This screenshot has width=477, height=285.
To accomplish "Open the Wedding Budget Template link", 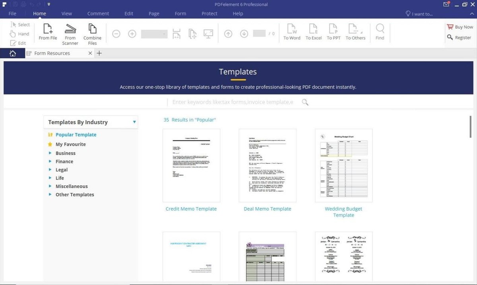I will [343, 212].
